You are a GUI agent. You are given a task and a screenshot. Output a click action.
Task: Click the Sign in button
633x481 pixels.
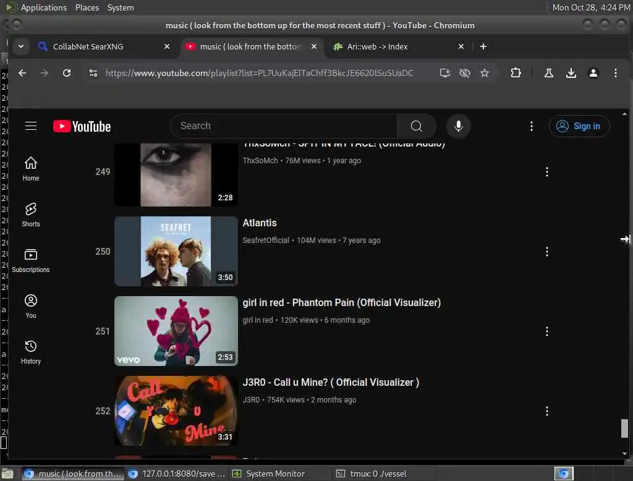(x=579, y=126)
